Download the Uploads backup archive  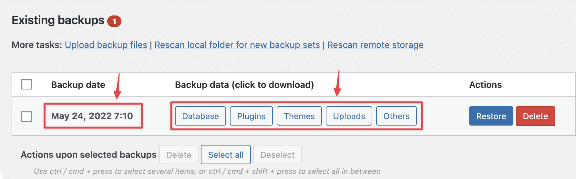click(x=349, y=116)
